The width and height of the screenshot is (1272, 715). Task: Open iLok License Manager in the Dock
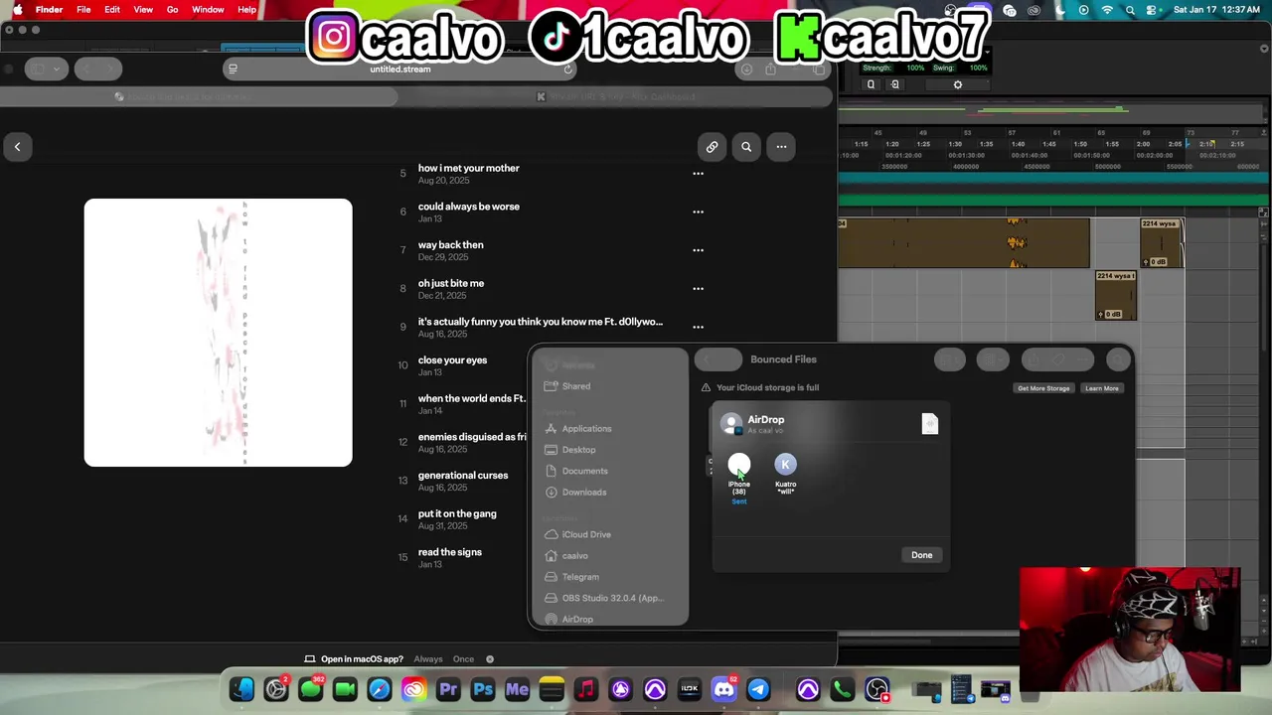689,689
